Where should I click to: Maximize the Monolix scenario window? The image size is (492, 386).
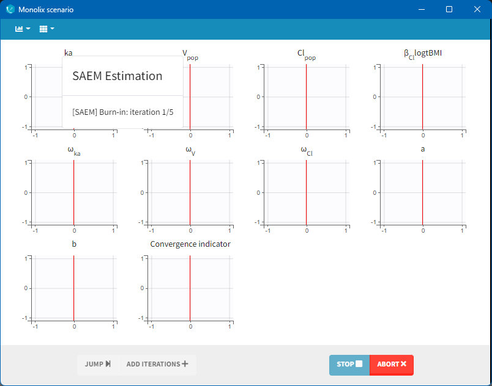[449, 10]
